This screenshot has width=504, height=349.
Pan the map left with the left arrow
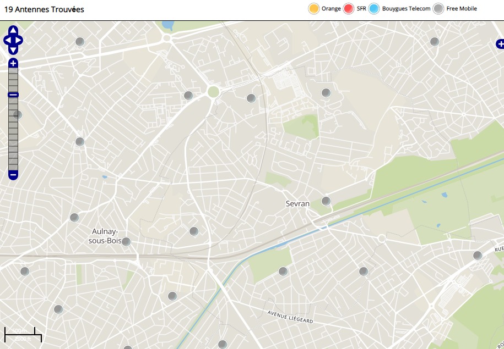point(7,40)
